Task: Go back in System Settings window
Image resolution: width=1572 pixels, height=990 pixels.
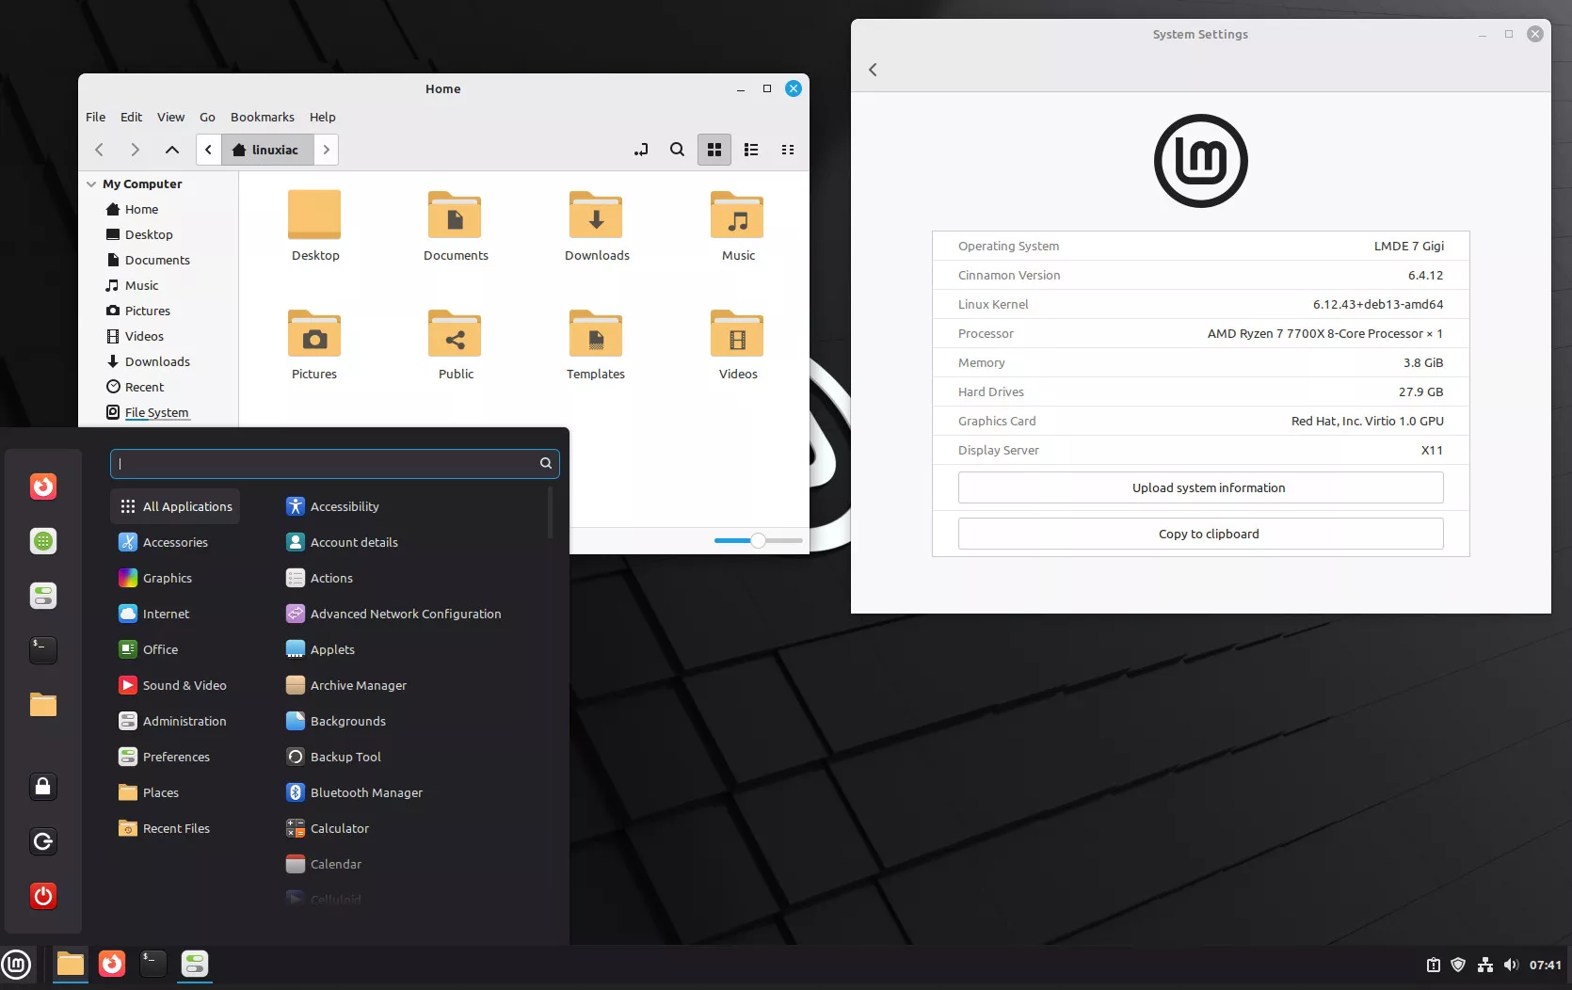Action: 873,70
